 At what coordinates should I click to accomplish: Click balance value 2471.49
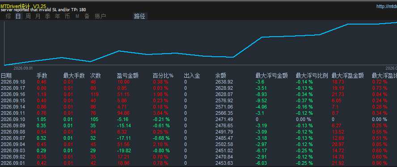224,119
